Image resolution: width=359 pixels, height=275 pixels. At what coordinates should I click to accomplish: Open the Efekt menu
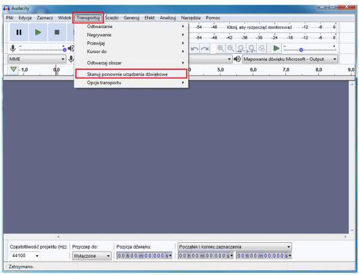[x=149, y=18]
